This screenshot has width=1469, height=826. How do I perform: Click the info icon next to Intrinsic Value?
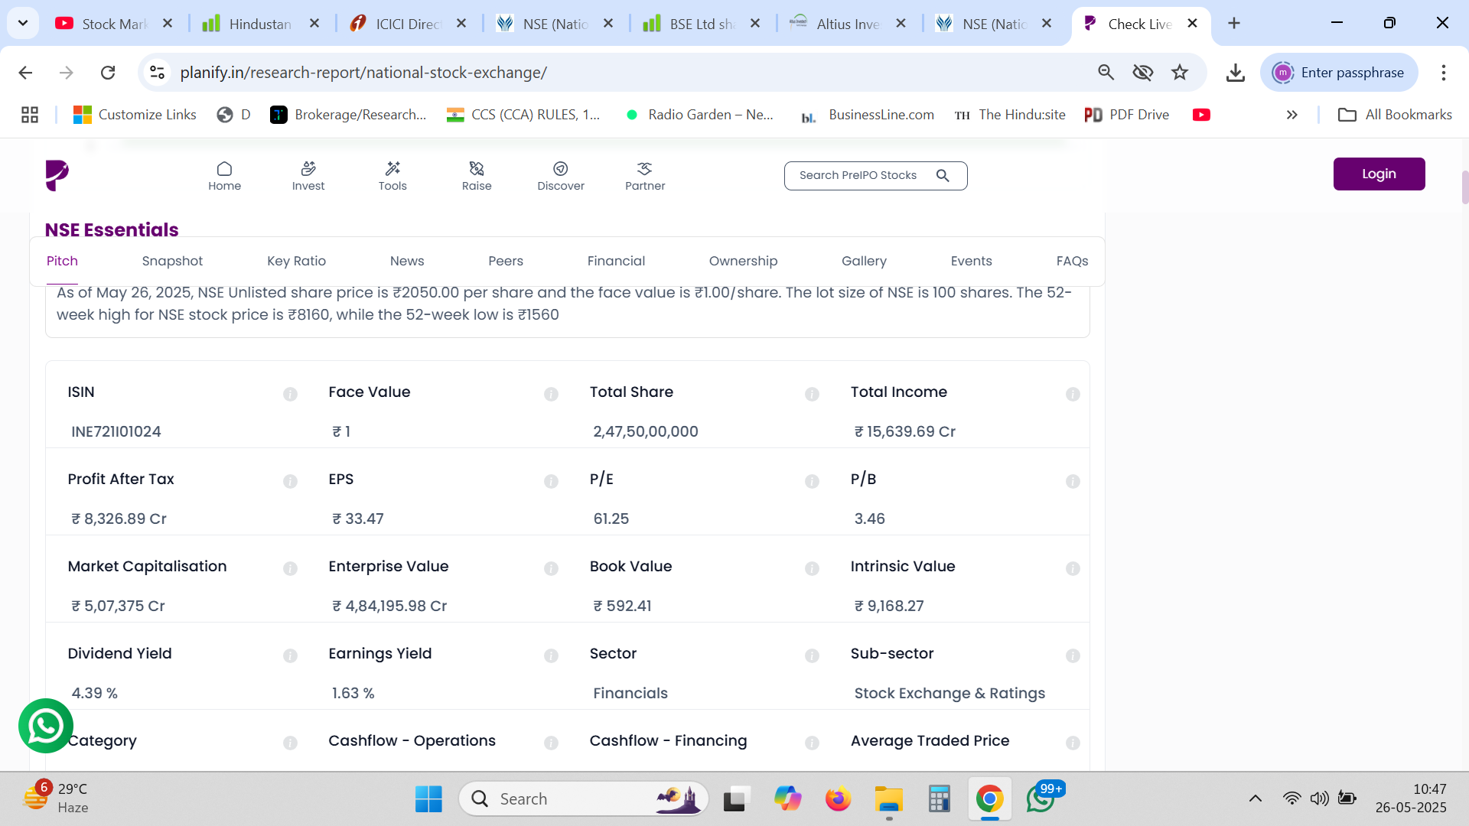[1073, 568]
